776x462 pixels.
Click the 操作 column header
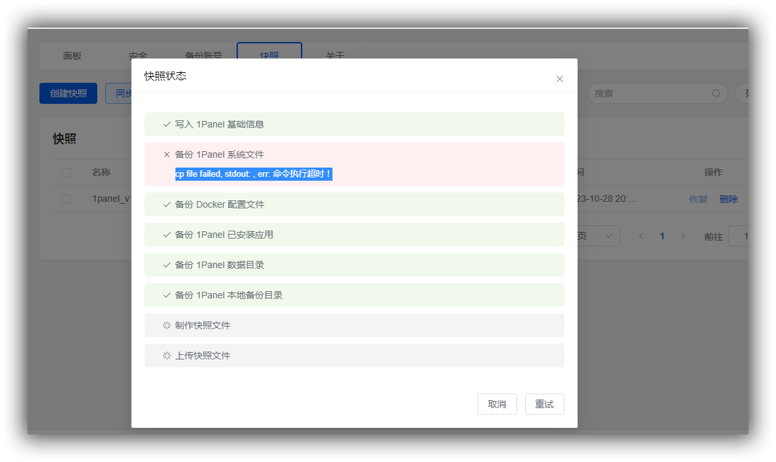click(x=713, y=172)
